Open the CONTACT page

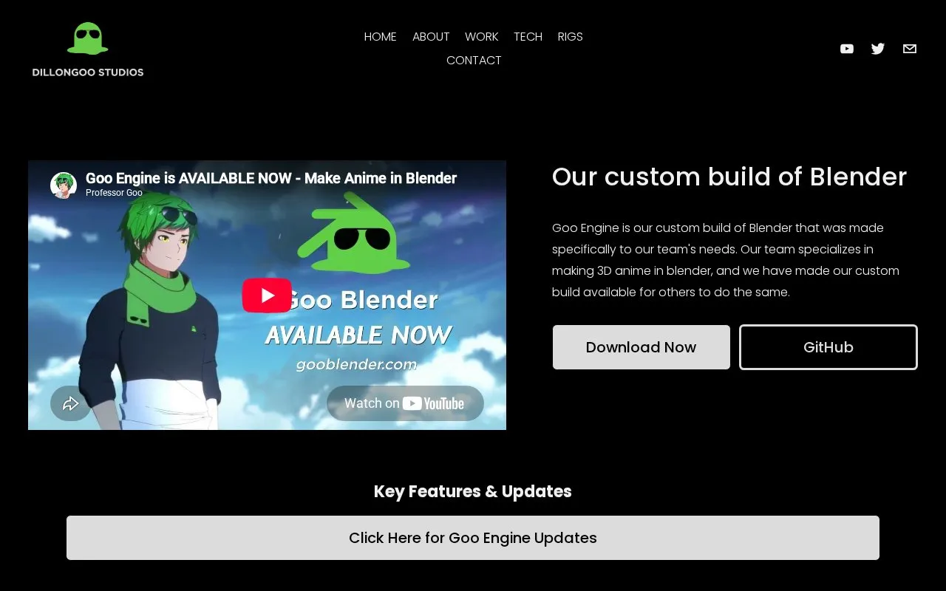[x=474, y=61]
